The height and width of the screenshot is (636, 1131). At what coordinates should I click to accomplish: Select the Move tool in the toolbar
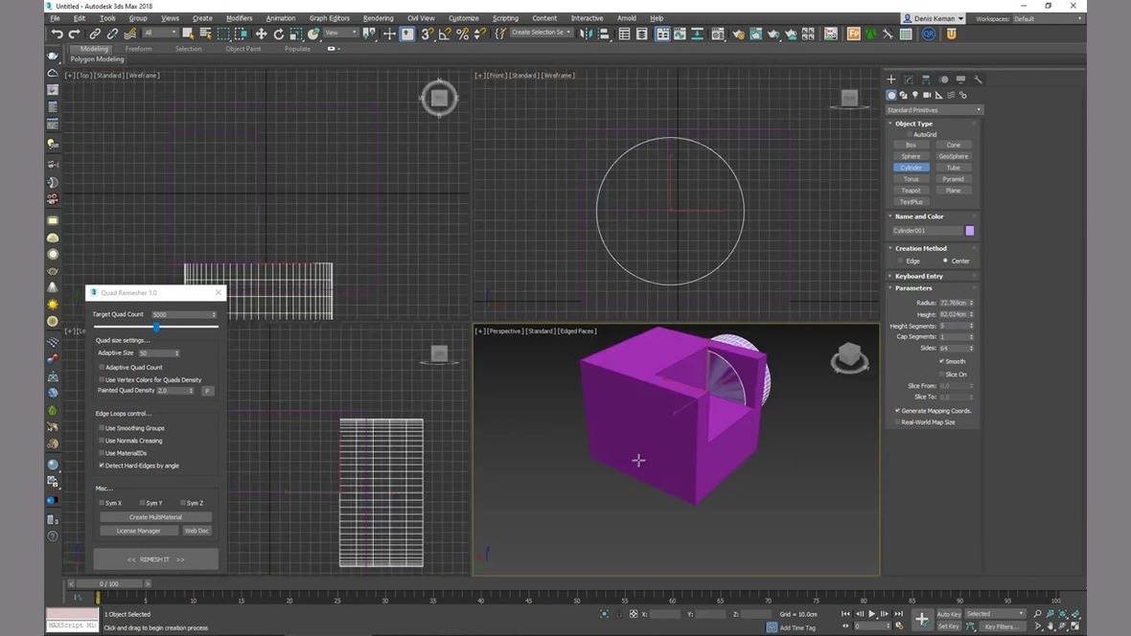(261, 34)
